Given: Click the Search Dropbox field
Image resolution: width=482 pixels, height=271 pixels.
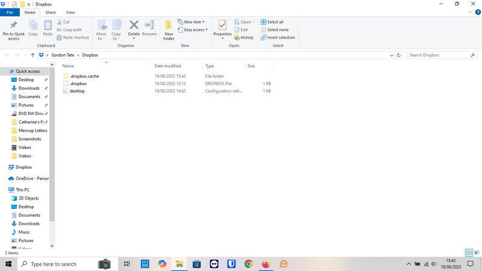Looking at the screenshot, I should click(439, 55).
